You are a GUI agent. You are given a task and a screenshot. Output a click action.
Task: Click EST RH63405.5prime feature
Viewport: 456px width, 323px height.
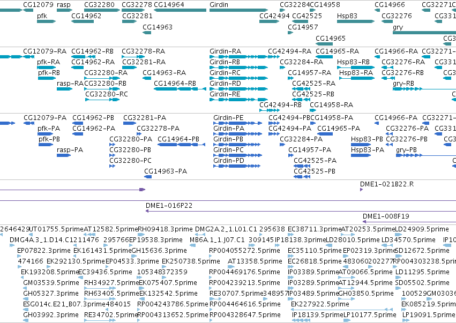(100, 299)
